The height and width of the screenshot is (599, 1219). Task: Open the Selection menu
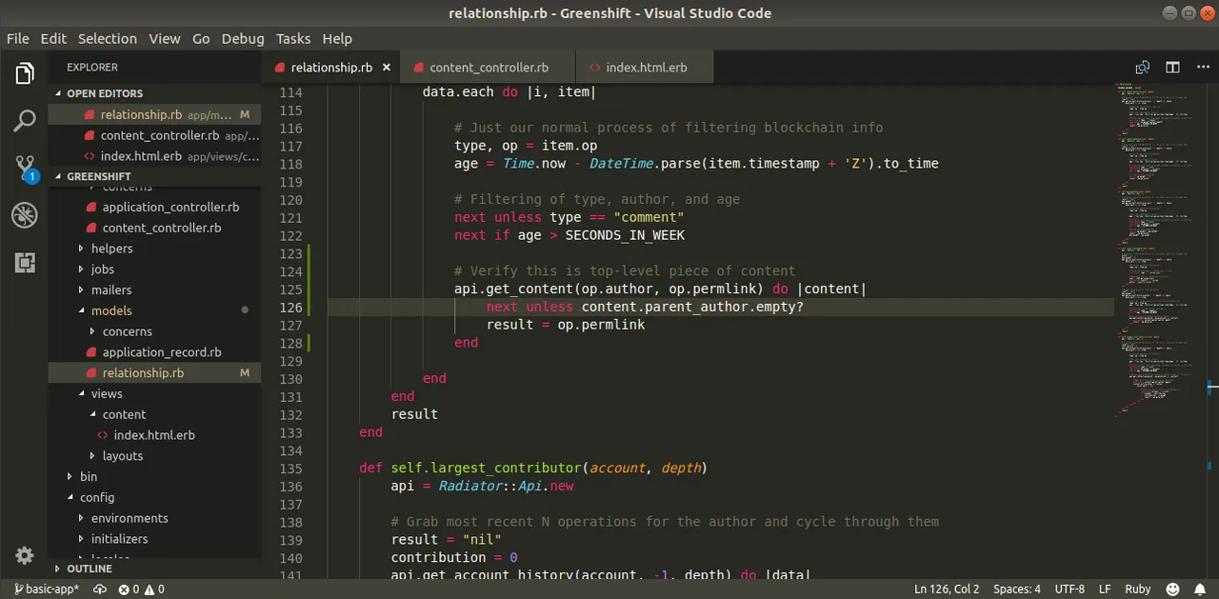(108, 38)
